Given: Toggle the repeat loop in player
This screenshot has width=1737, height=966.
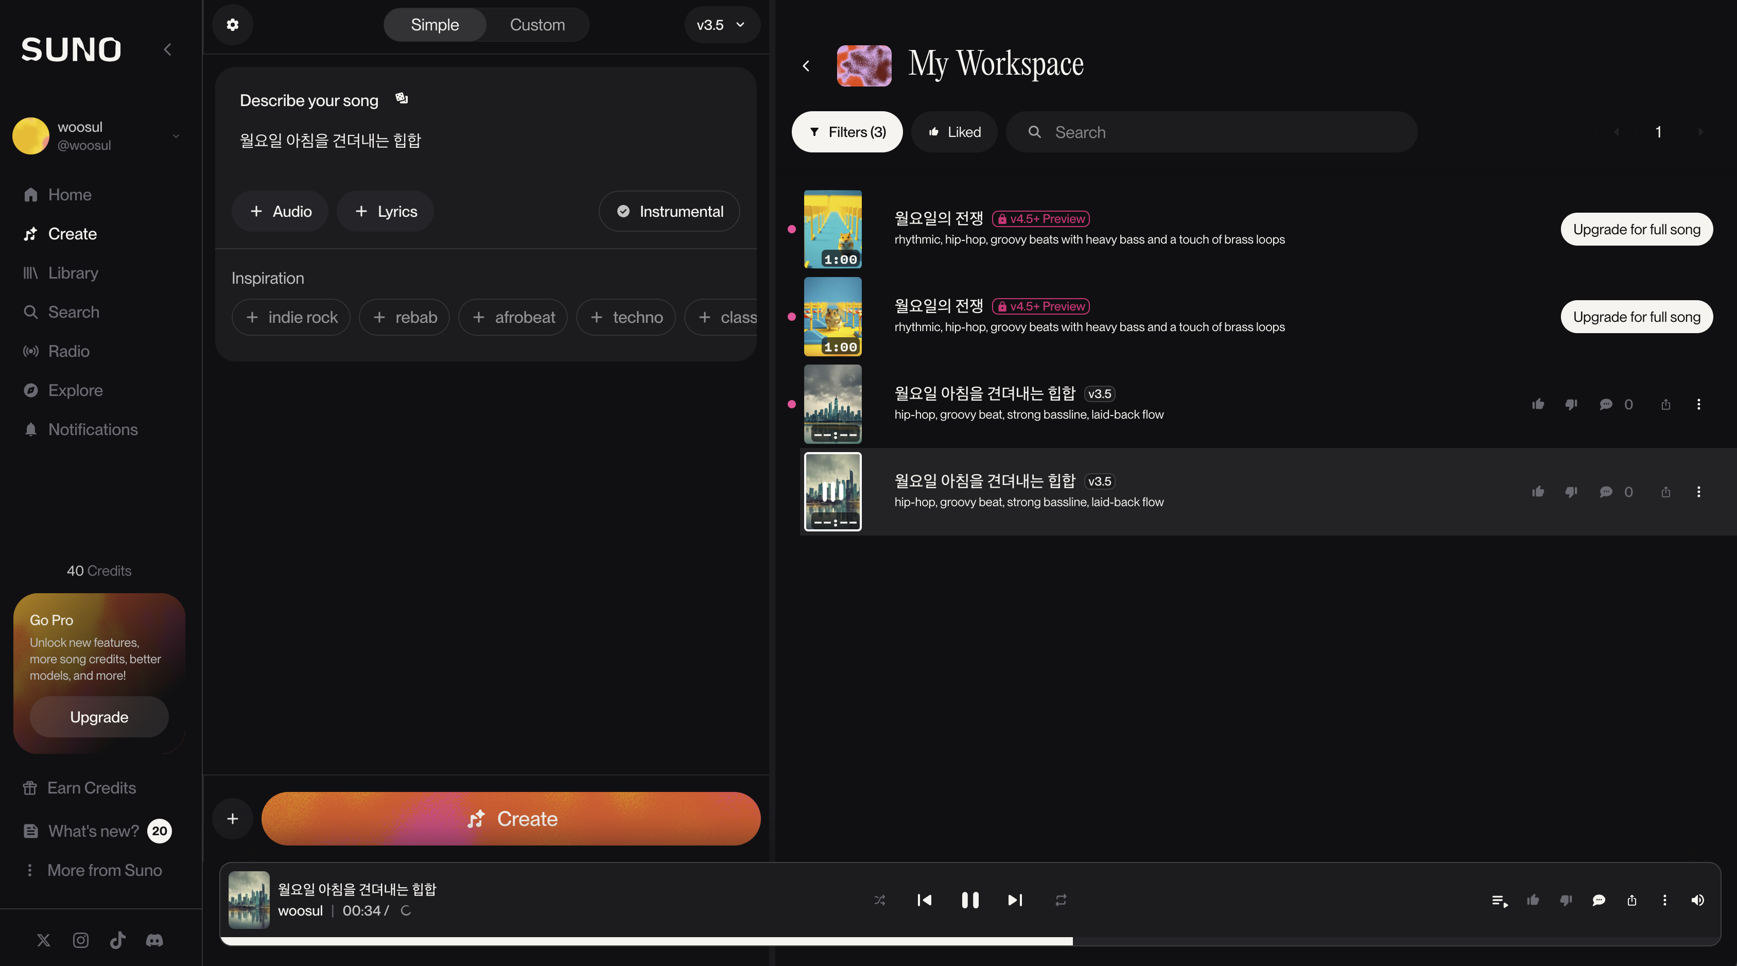Looking at the screenshot, I should (x=1061, y=900).
